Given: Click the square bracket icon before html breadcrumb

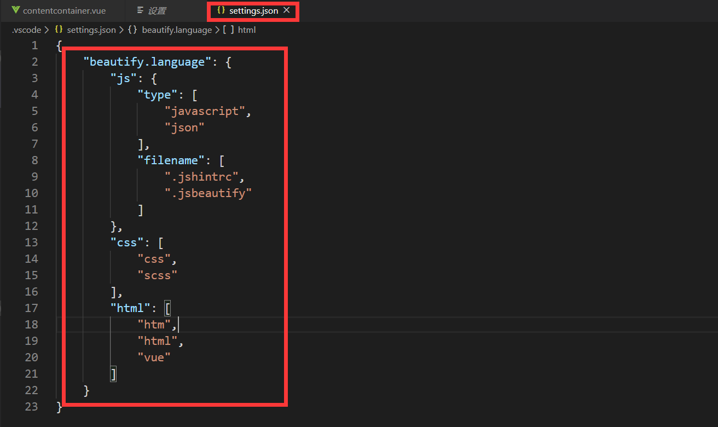Looking at the screenshot, I should click(x=229, y=30).
